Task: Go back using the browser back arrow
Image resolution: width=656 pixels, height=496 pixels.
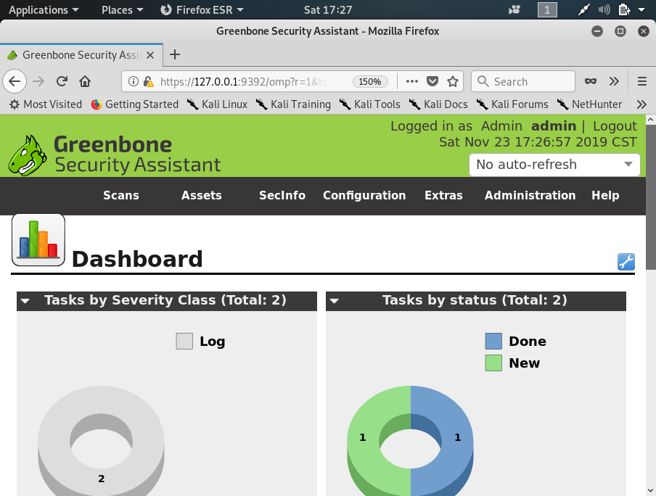Action: (x=15, y=81)
